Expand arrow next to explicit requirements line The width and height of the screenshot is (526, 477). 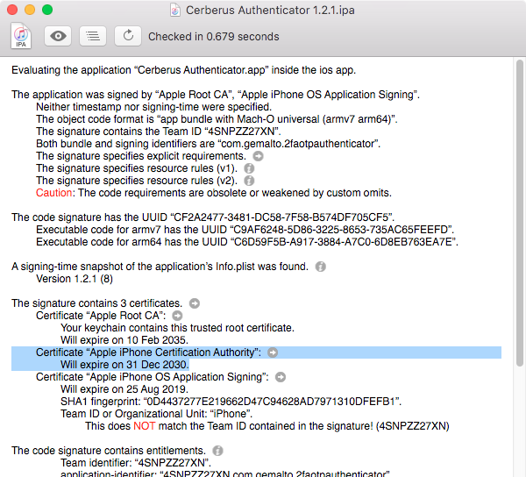tap(258, 156)
